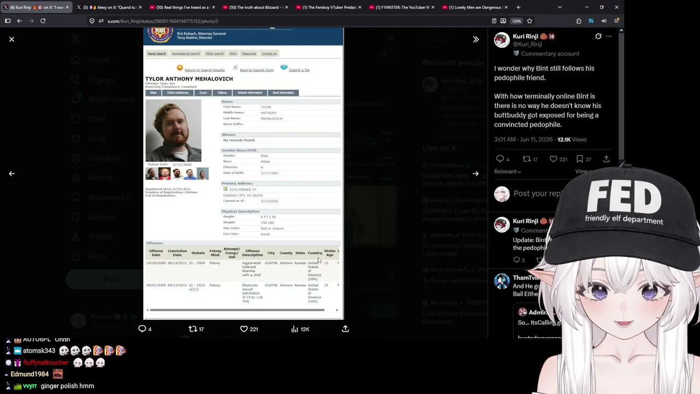Image resolution: width=700 pixels, height=394 pixels.
Task: Collapse the tweet sidebar with double chevron
Action: tap(476, 39)
